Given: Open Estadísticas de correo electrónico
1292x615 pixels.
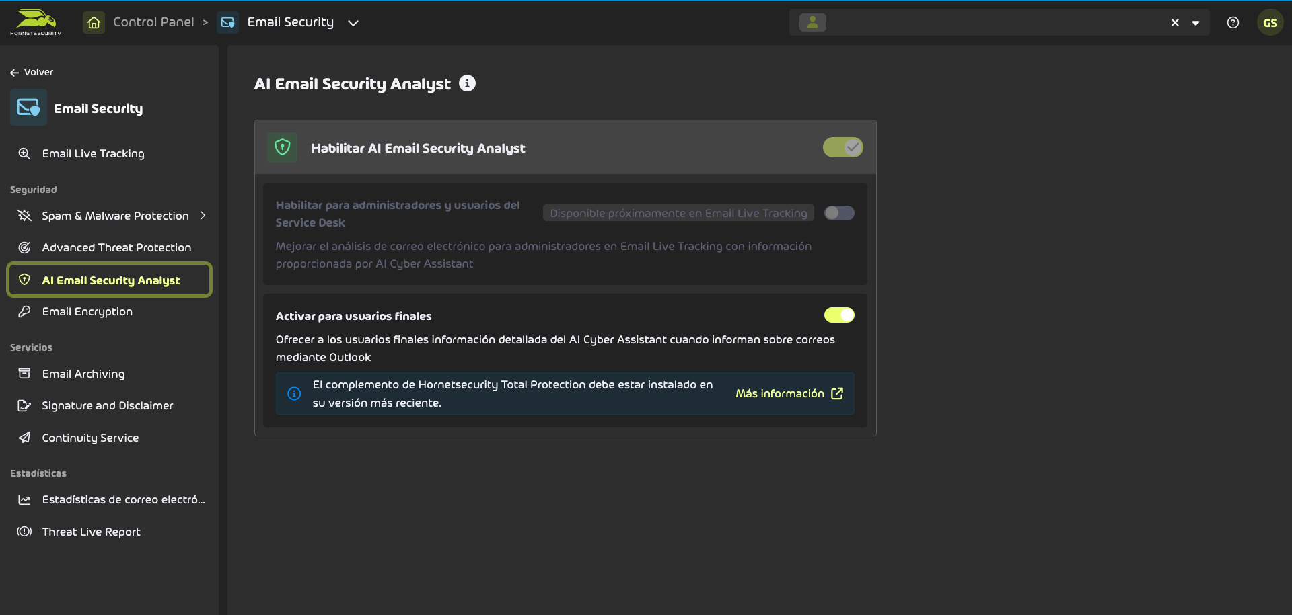Looking at the screenshot, I should pyautogui.click(x=124, y=499).
